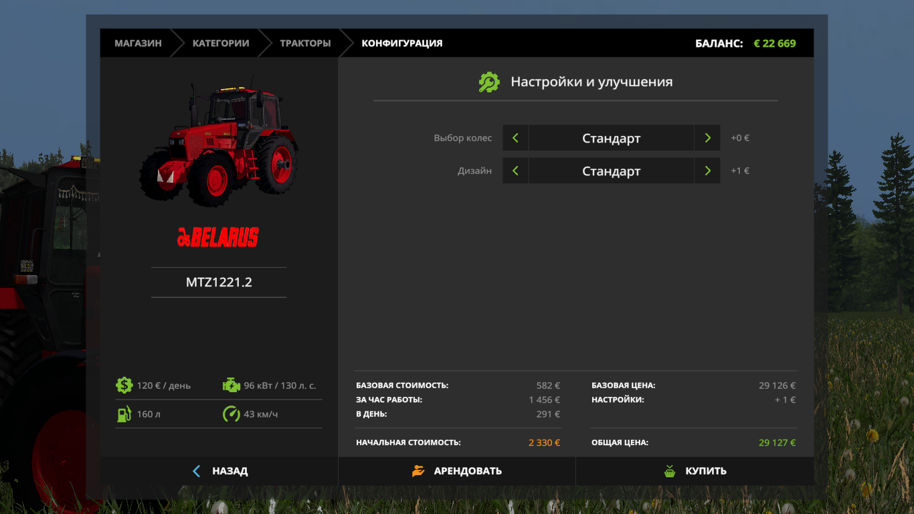Screen dimensions: 914x514
Task: Click КУПИТЬ to buy the tractor
Action: click(x=695, y=471)
